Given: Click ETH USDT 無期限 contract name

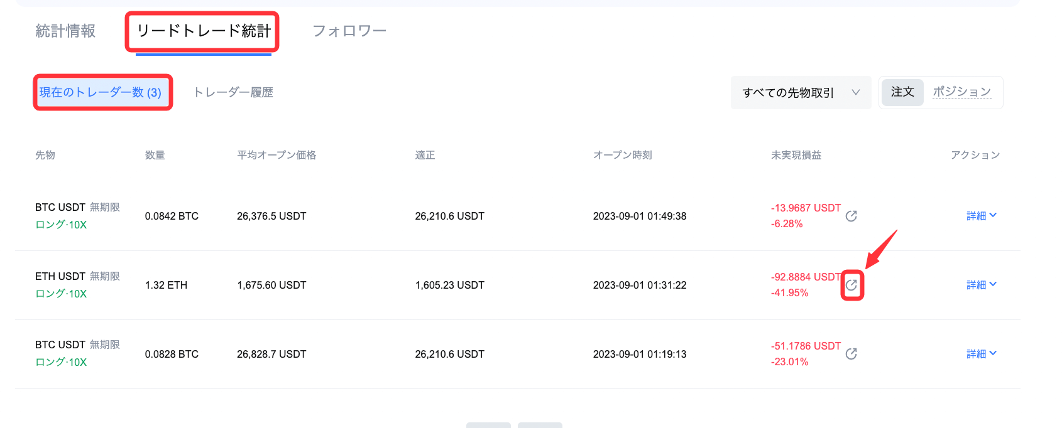Looking at the screenshot, I should [77, 276].
